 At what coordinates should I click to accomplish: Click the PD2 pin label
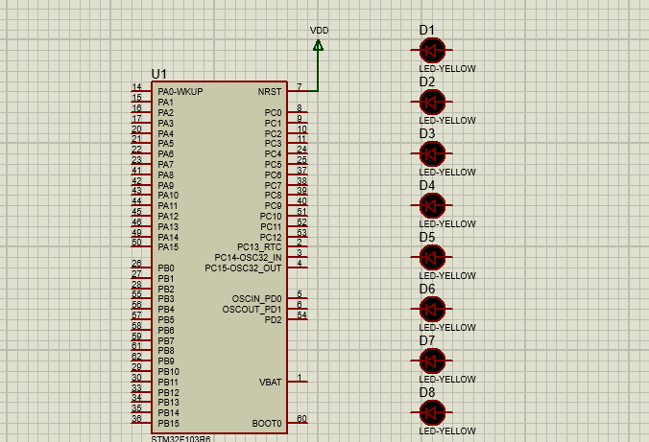tap(273, 319)
